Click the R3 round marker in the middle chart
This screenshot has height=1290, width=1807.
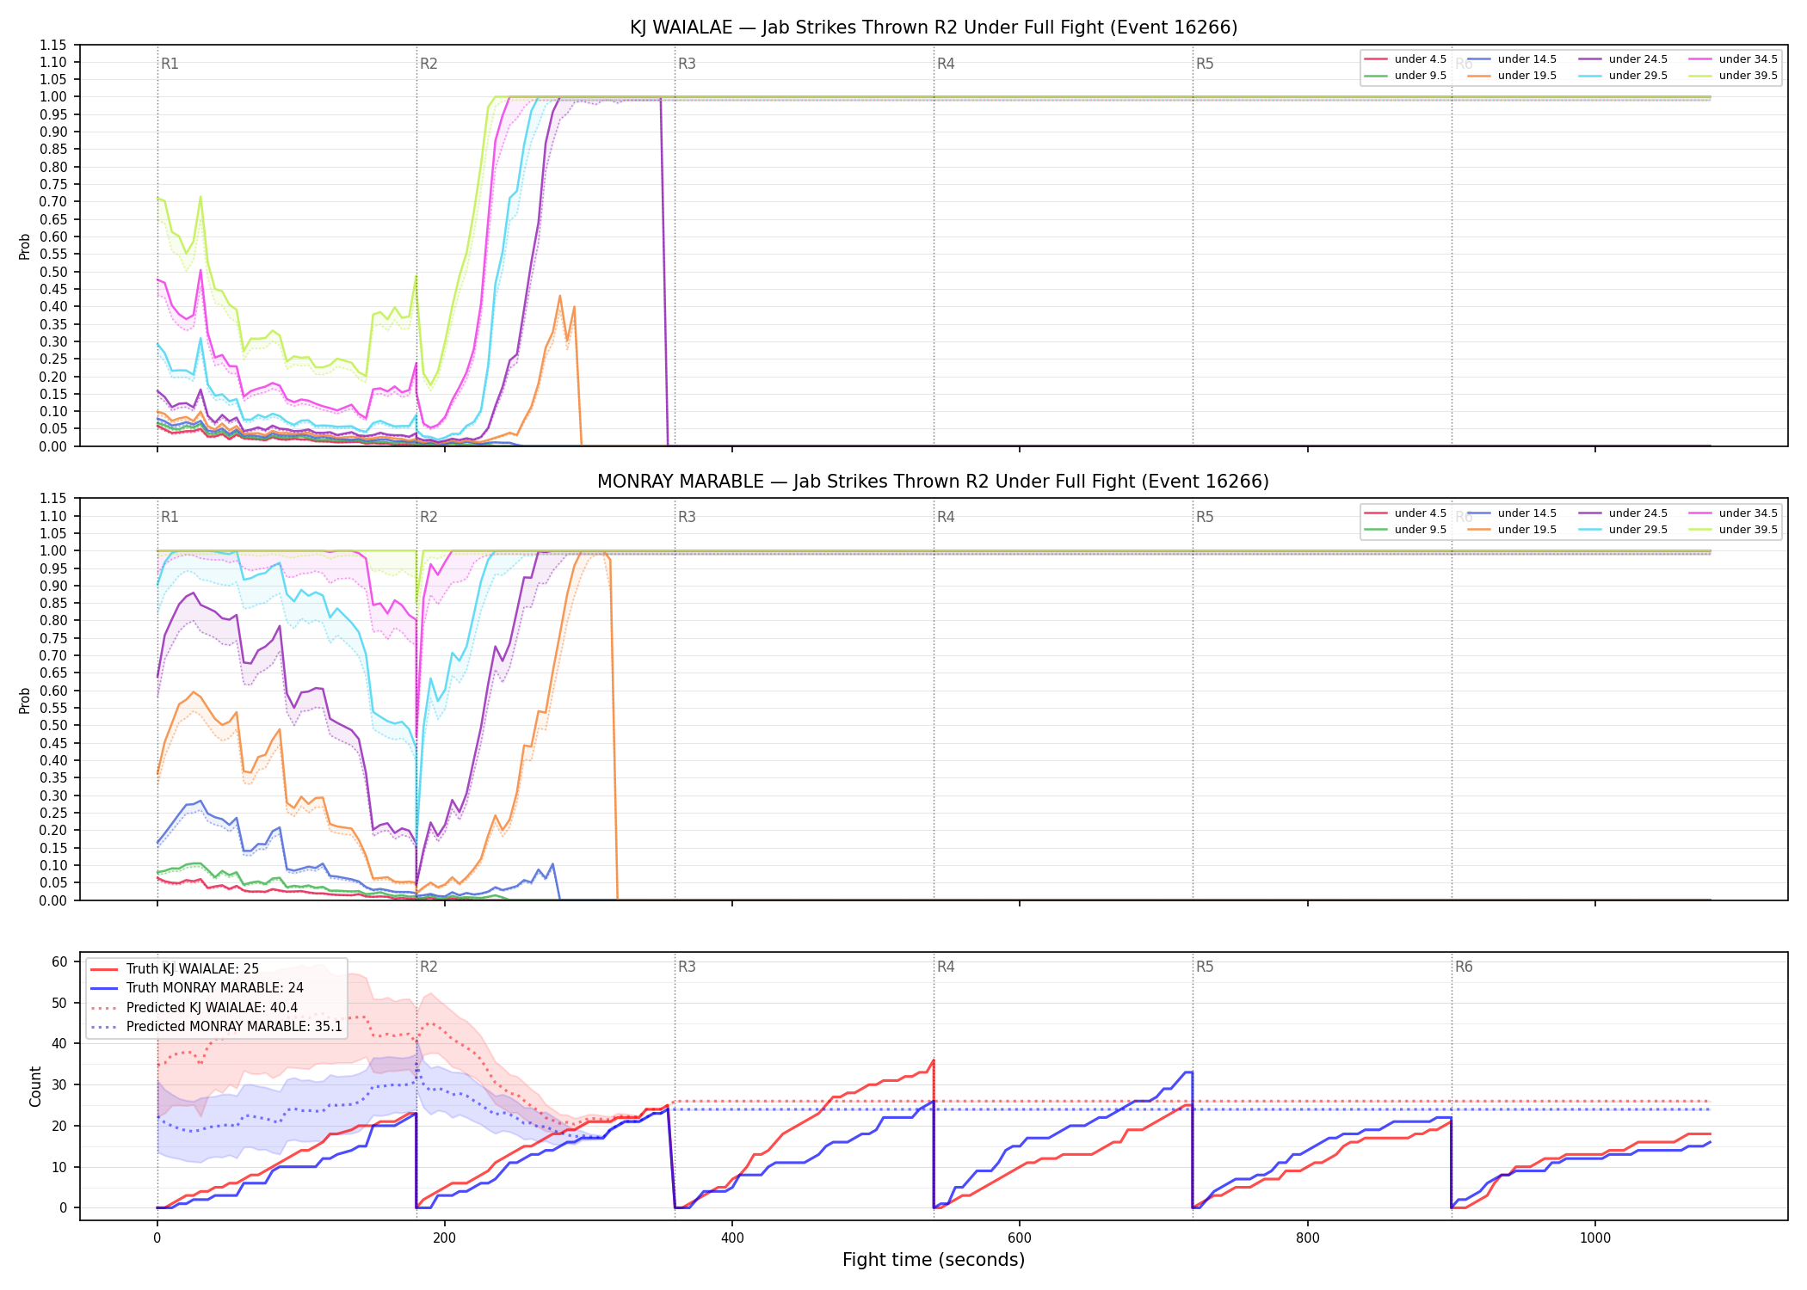(687, 517)
